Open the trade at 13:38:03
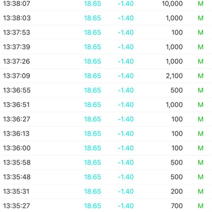212x212 pixels. (x=17, y=18)
